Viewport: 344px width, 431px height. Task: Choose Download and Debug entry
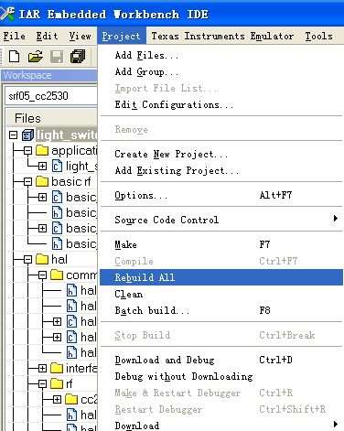pyautogui.click(x=221, y=360)
